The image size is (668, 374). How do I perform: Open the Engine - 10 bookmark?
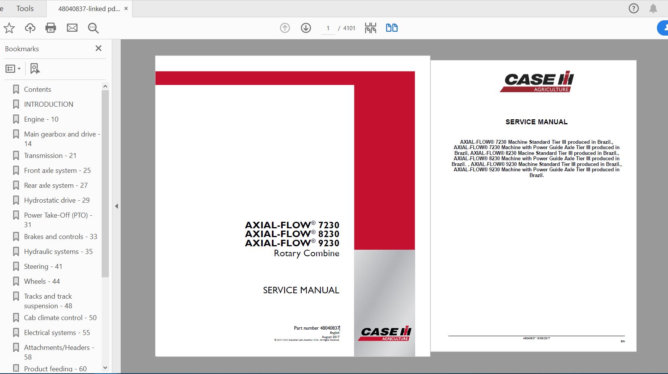(41, 119)
